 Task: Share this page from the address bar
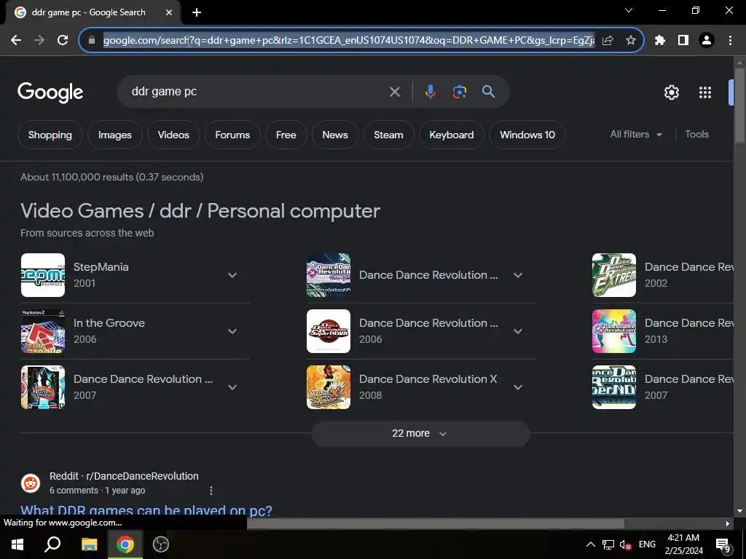point(608,41)
